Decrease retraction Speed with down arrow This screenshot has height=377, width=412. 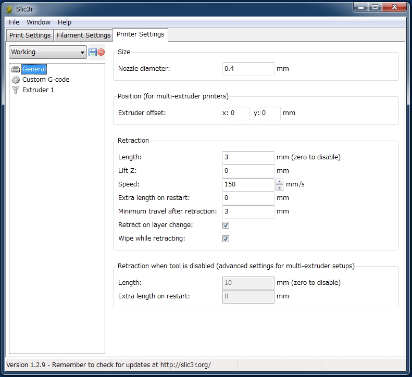[279, 187]
